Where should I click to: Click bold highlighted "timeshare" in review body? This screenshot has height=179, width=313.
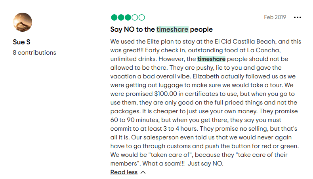[211, 59]
